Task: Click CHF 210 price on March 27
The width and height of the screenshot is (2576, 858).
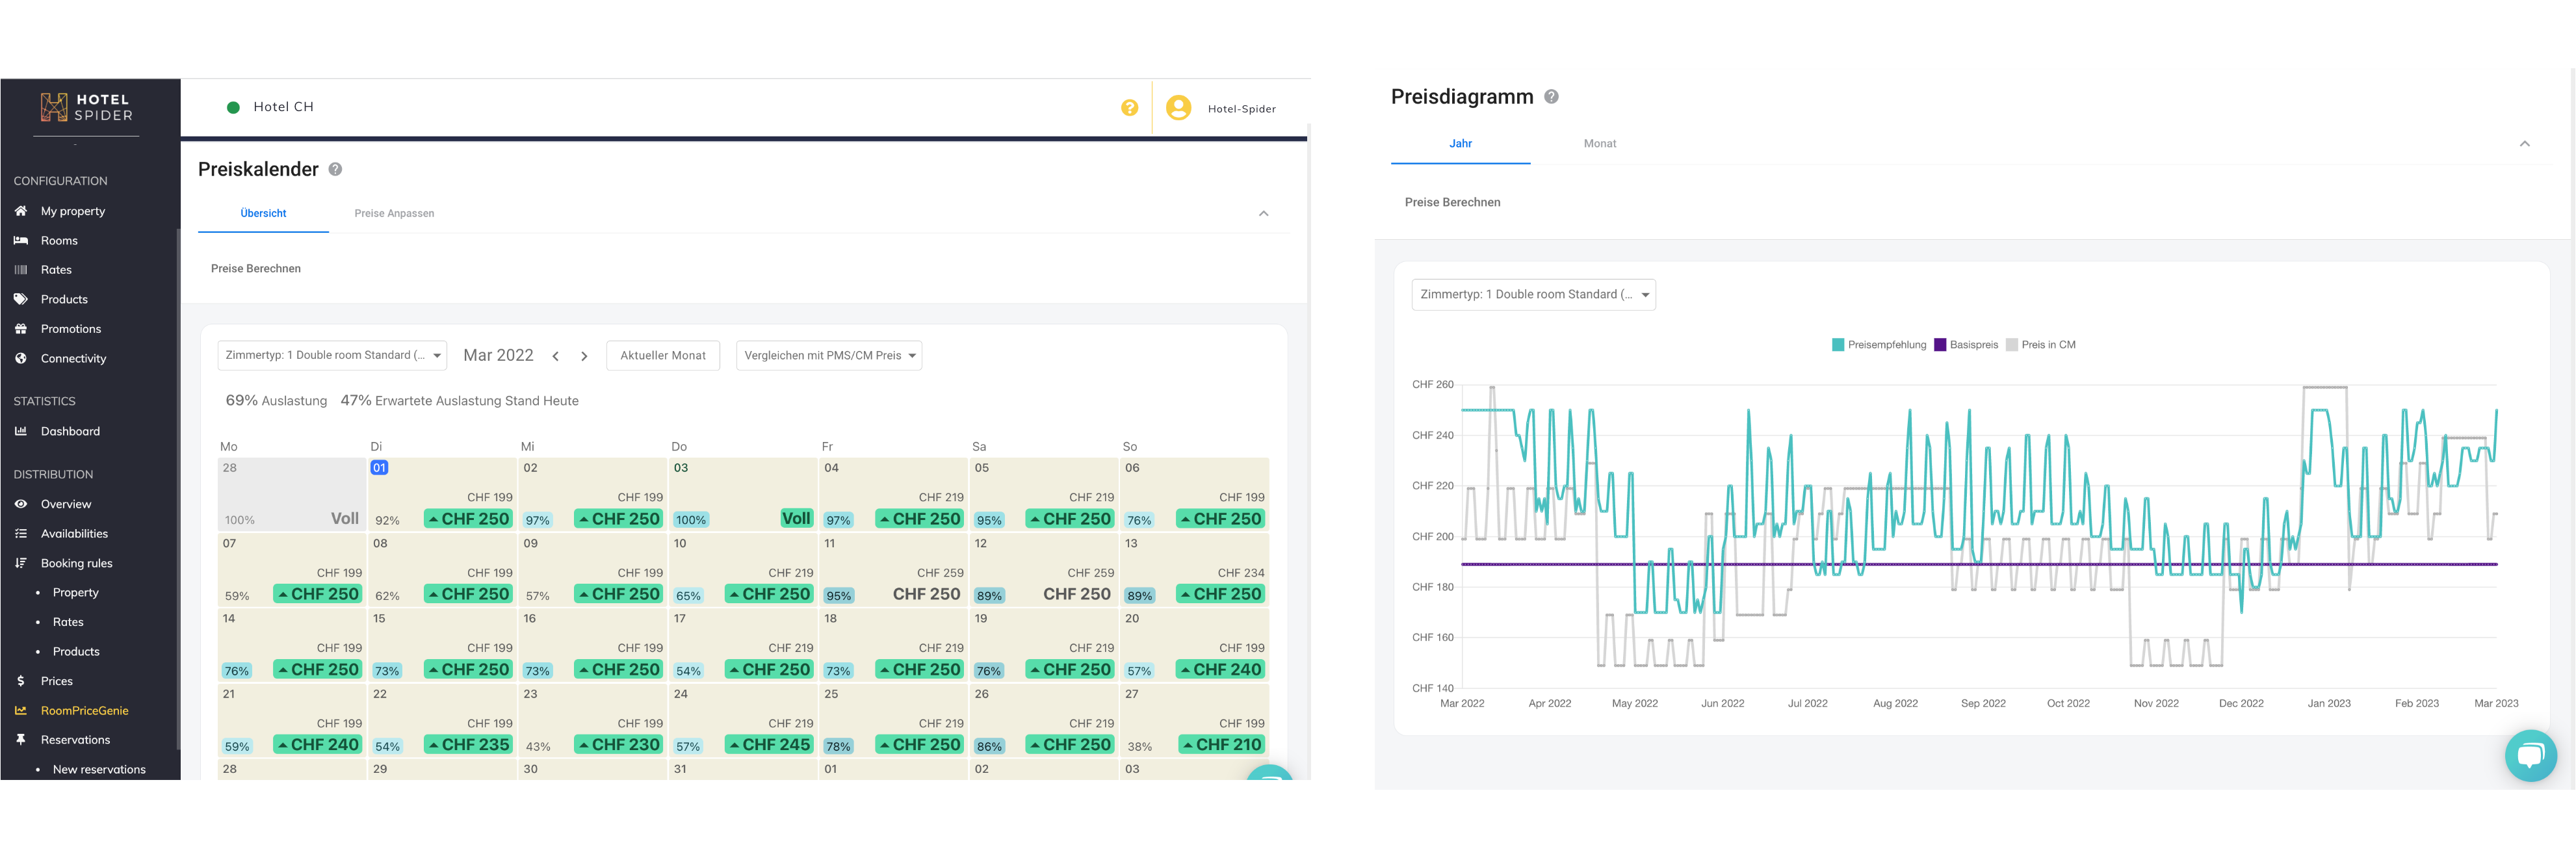Action: click(1221, 745)
